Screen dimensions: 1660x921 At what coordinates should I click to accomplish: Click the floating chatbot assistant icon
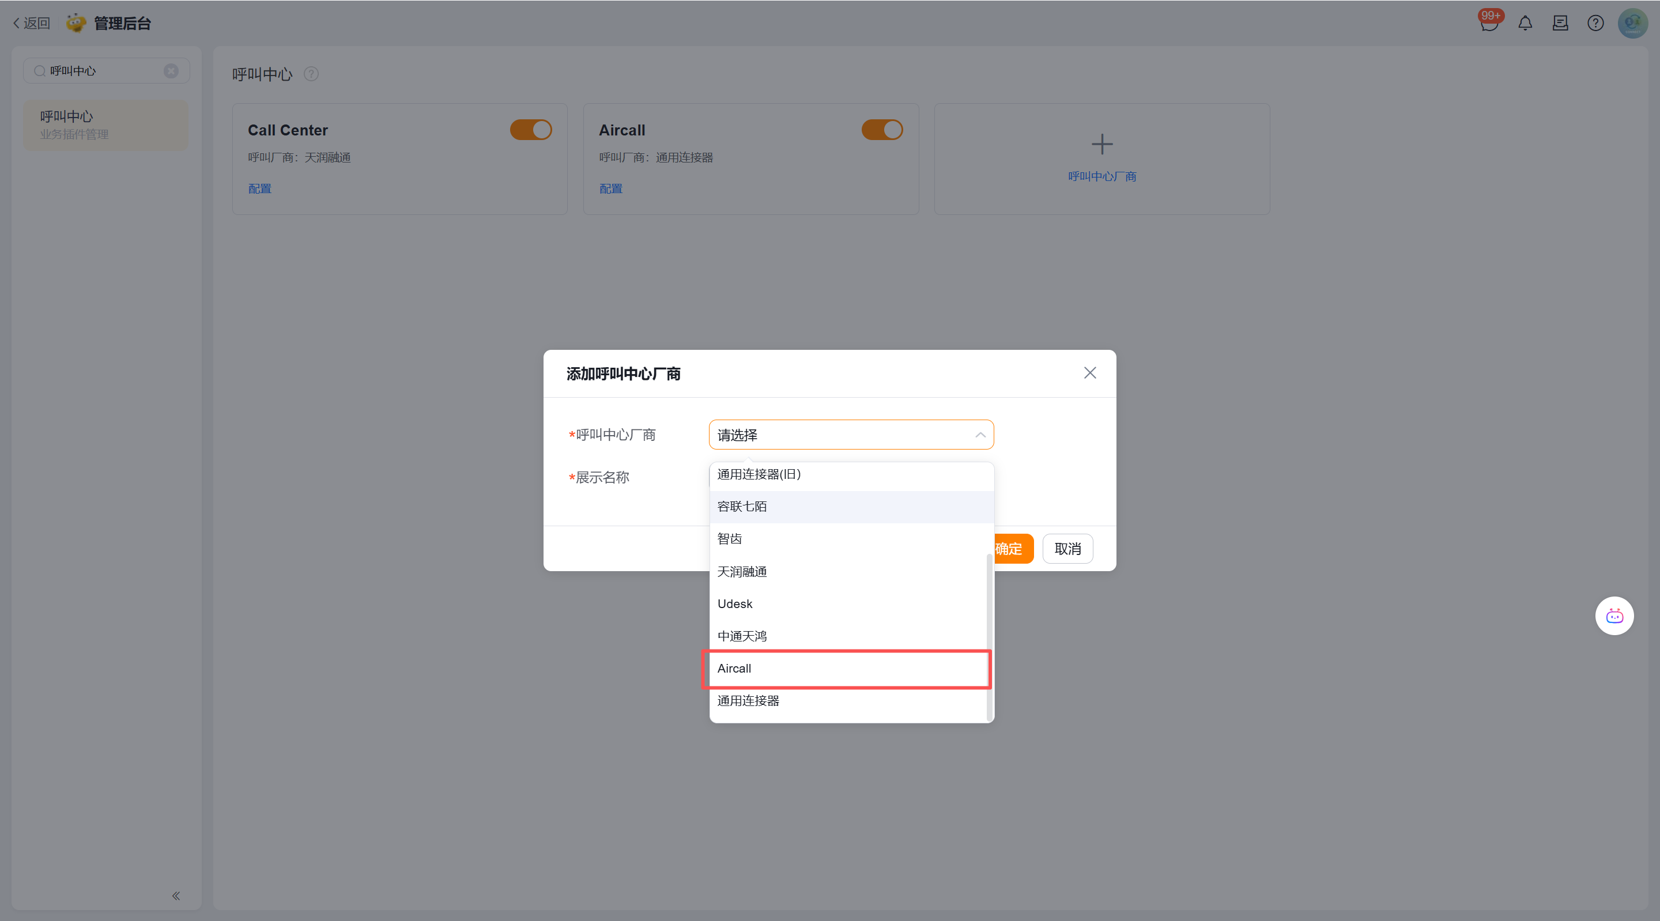(1614, 616)
